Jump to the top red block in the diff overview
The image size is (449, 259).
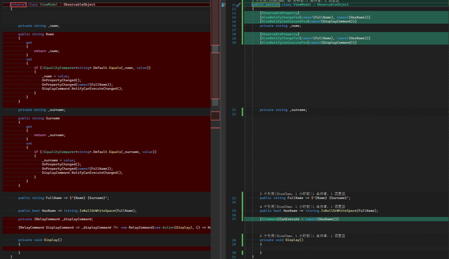[x=215, y=23]
